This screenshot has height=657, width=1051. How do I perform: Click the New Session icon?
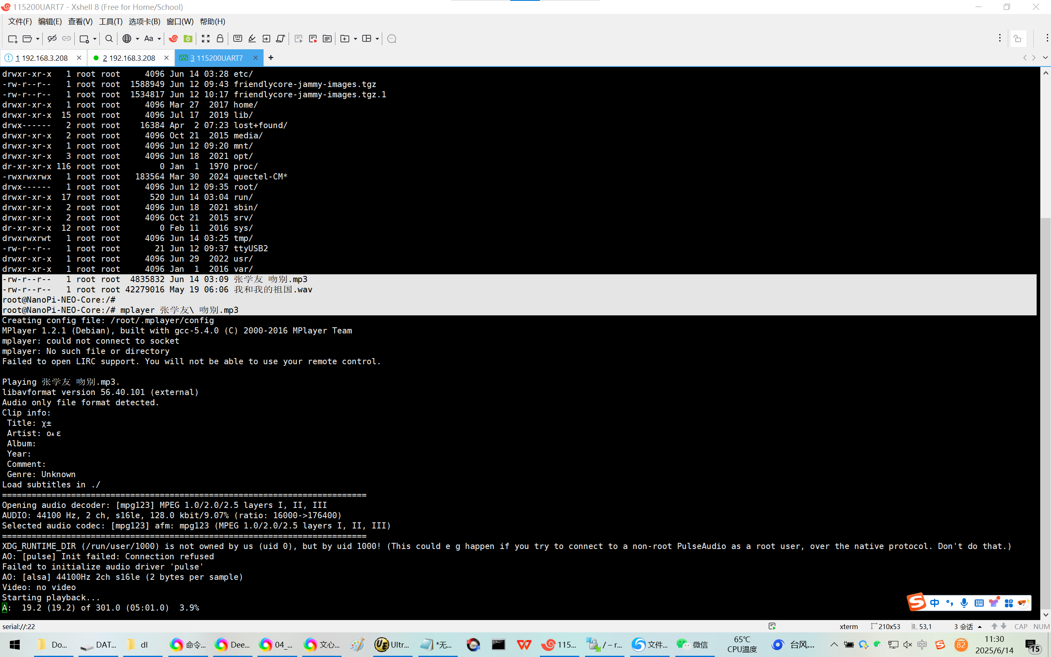[x=12, y=39]
